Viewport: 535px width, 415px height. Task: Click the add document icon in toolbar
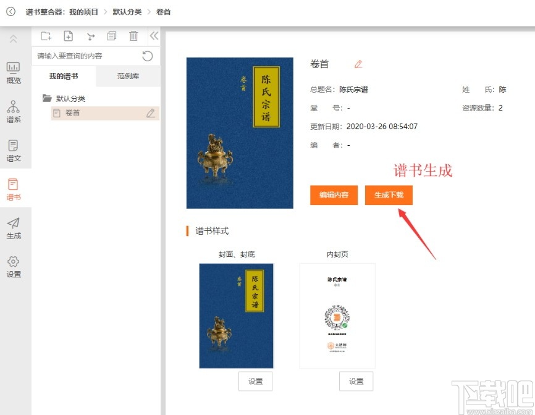(x=69, y=36)
